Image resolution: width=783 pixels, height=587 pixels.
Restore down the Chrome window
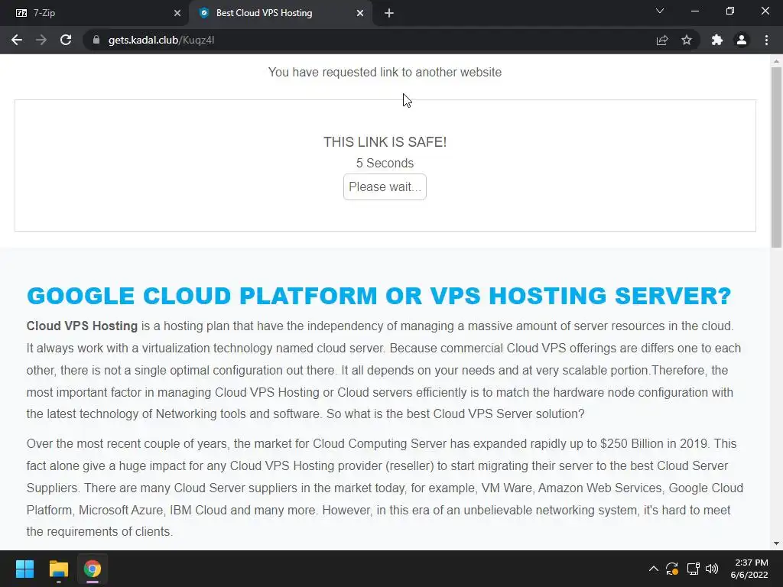(x=730, y=11)
